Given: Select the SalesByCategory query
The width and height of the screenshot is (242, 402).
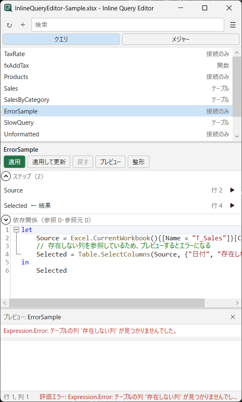Looking at the screenshot, I should click(116, 99).
